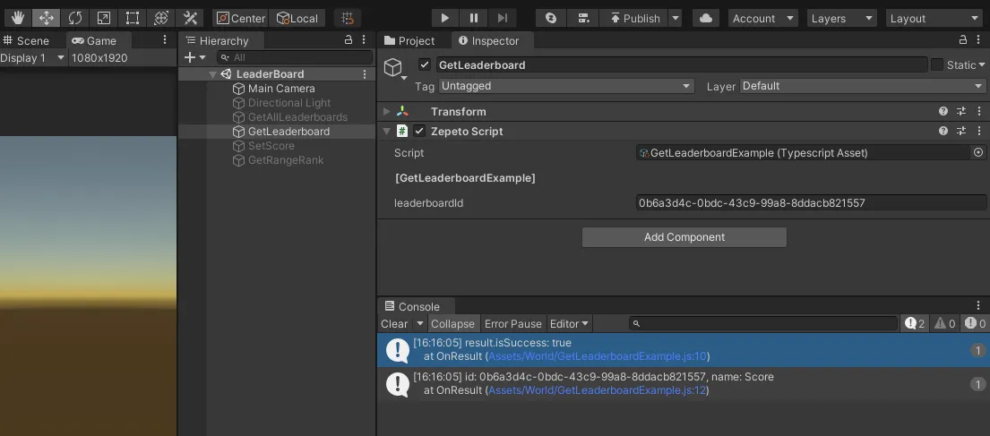Open the Layers dropdown

click(841, 18)
